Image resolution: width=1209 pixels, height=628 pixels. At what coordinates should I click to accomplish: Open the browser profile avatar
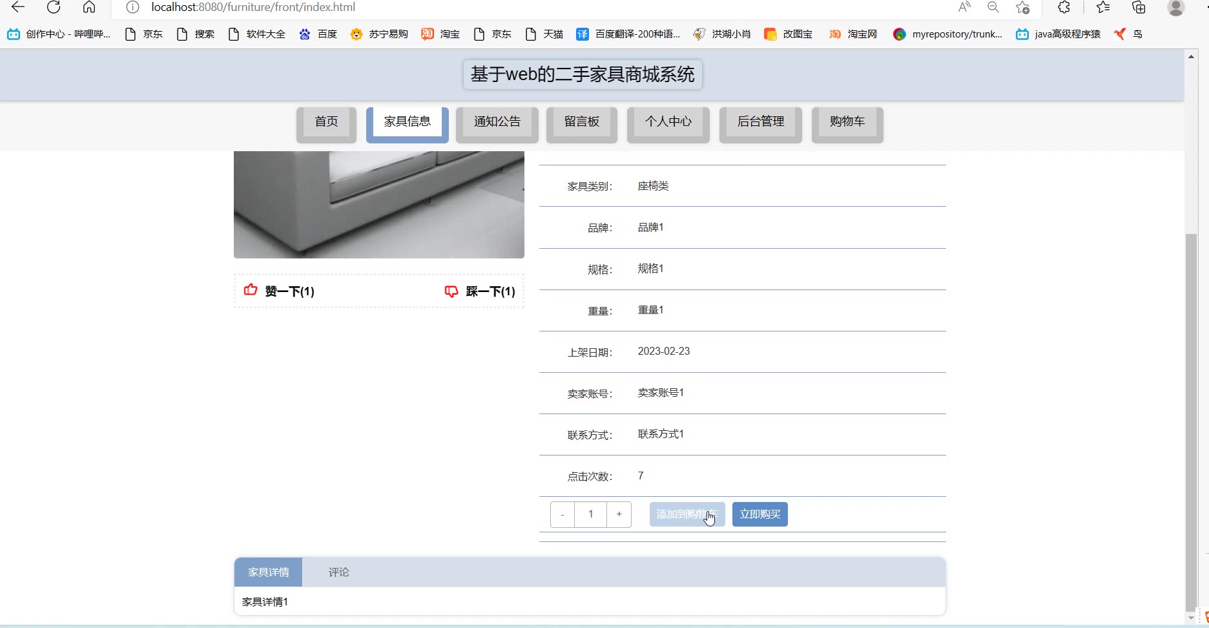1176,7
